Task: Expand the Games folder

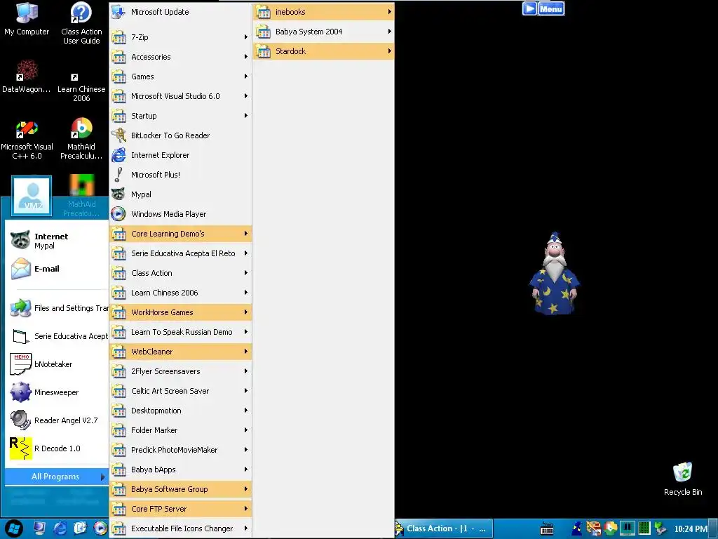Action: 181,76
